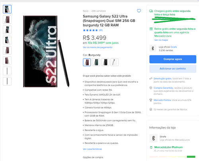Open the Ver no mapa link
Screen dimensions: 199x161
[x=161, y=40]
